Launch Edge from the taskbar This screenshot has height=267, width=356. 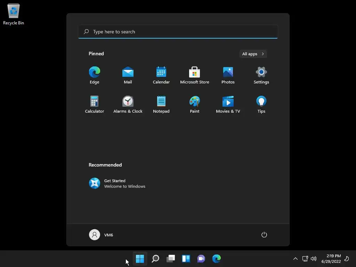216,258
